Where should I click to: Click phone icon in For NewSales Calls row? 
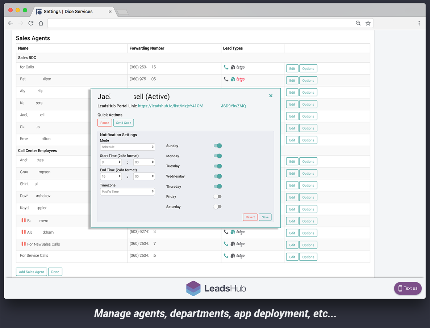pyautogui.click(x=226, y=244)
